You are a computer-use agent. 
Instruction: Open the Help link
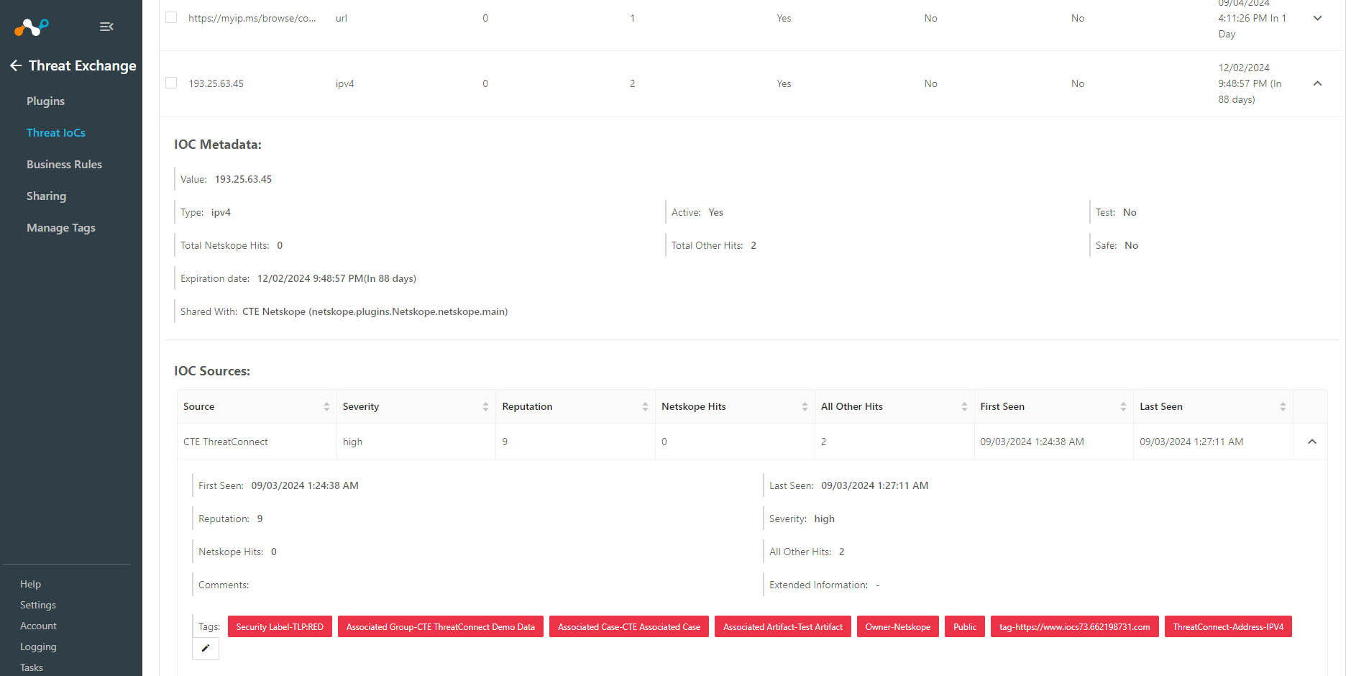coord(30,584)
